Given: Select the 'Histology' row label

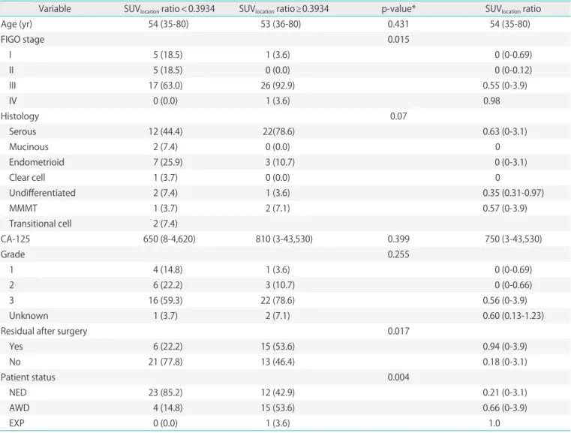Looking at the screenshot, I should [20, 116].
